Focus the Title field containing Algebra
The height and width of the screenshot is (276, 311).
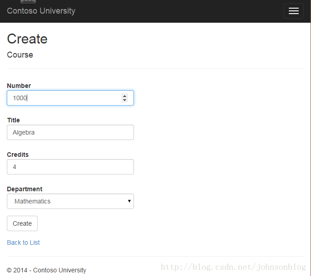(70, 132)
